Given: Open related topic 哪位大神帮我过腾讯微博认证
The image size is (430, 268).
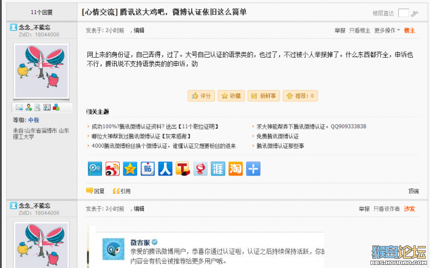Looking at the screenshot, I should tap(141, 136).
